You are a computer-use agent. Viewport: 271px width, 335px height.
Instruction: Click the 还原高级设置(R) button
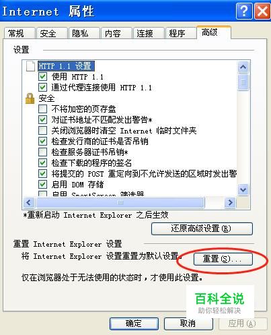pyautogui.click(x=202, y=229)
